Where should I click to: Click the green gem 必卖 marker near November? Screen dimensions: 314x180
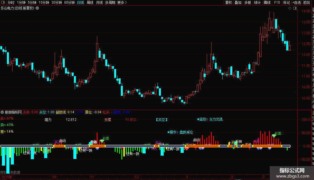tap(102, 141)
